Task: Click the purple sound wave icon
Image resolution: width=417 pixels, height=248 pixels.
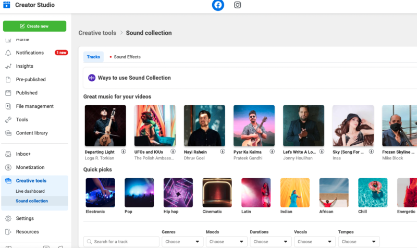Action: 92,78
